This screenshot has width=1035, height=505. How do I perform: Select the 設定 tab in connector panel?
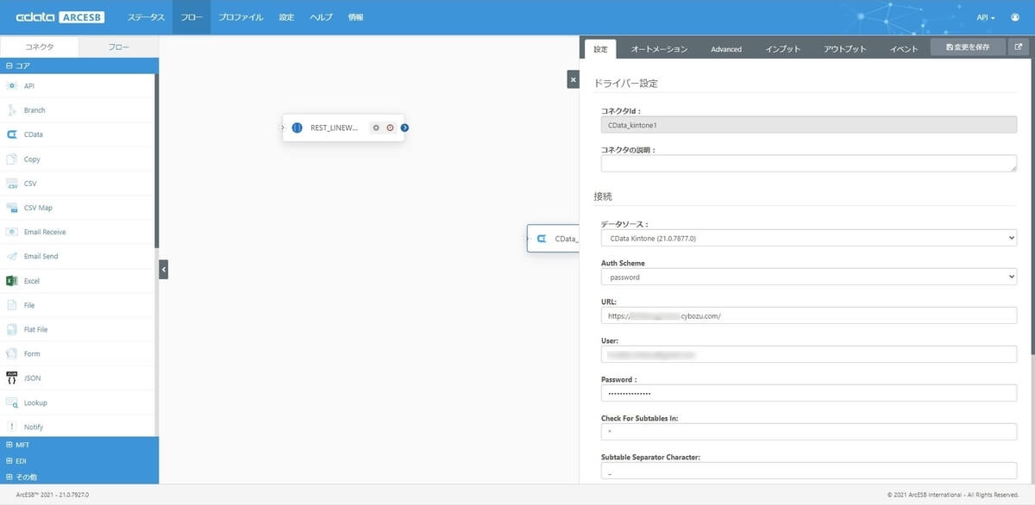tap(601, 49)
